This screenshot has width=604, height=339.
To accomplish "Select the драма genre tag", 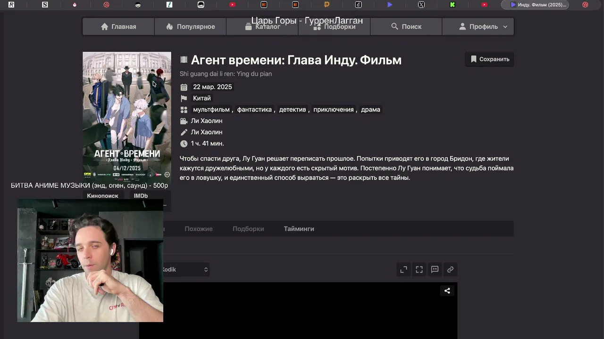I will point(370,110).
